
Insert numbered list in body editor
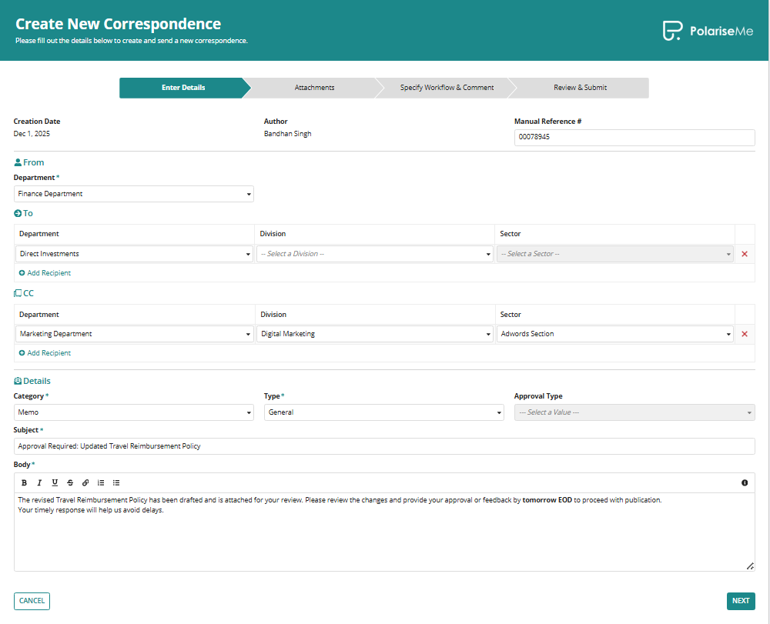(x=101, y=483)
